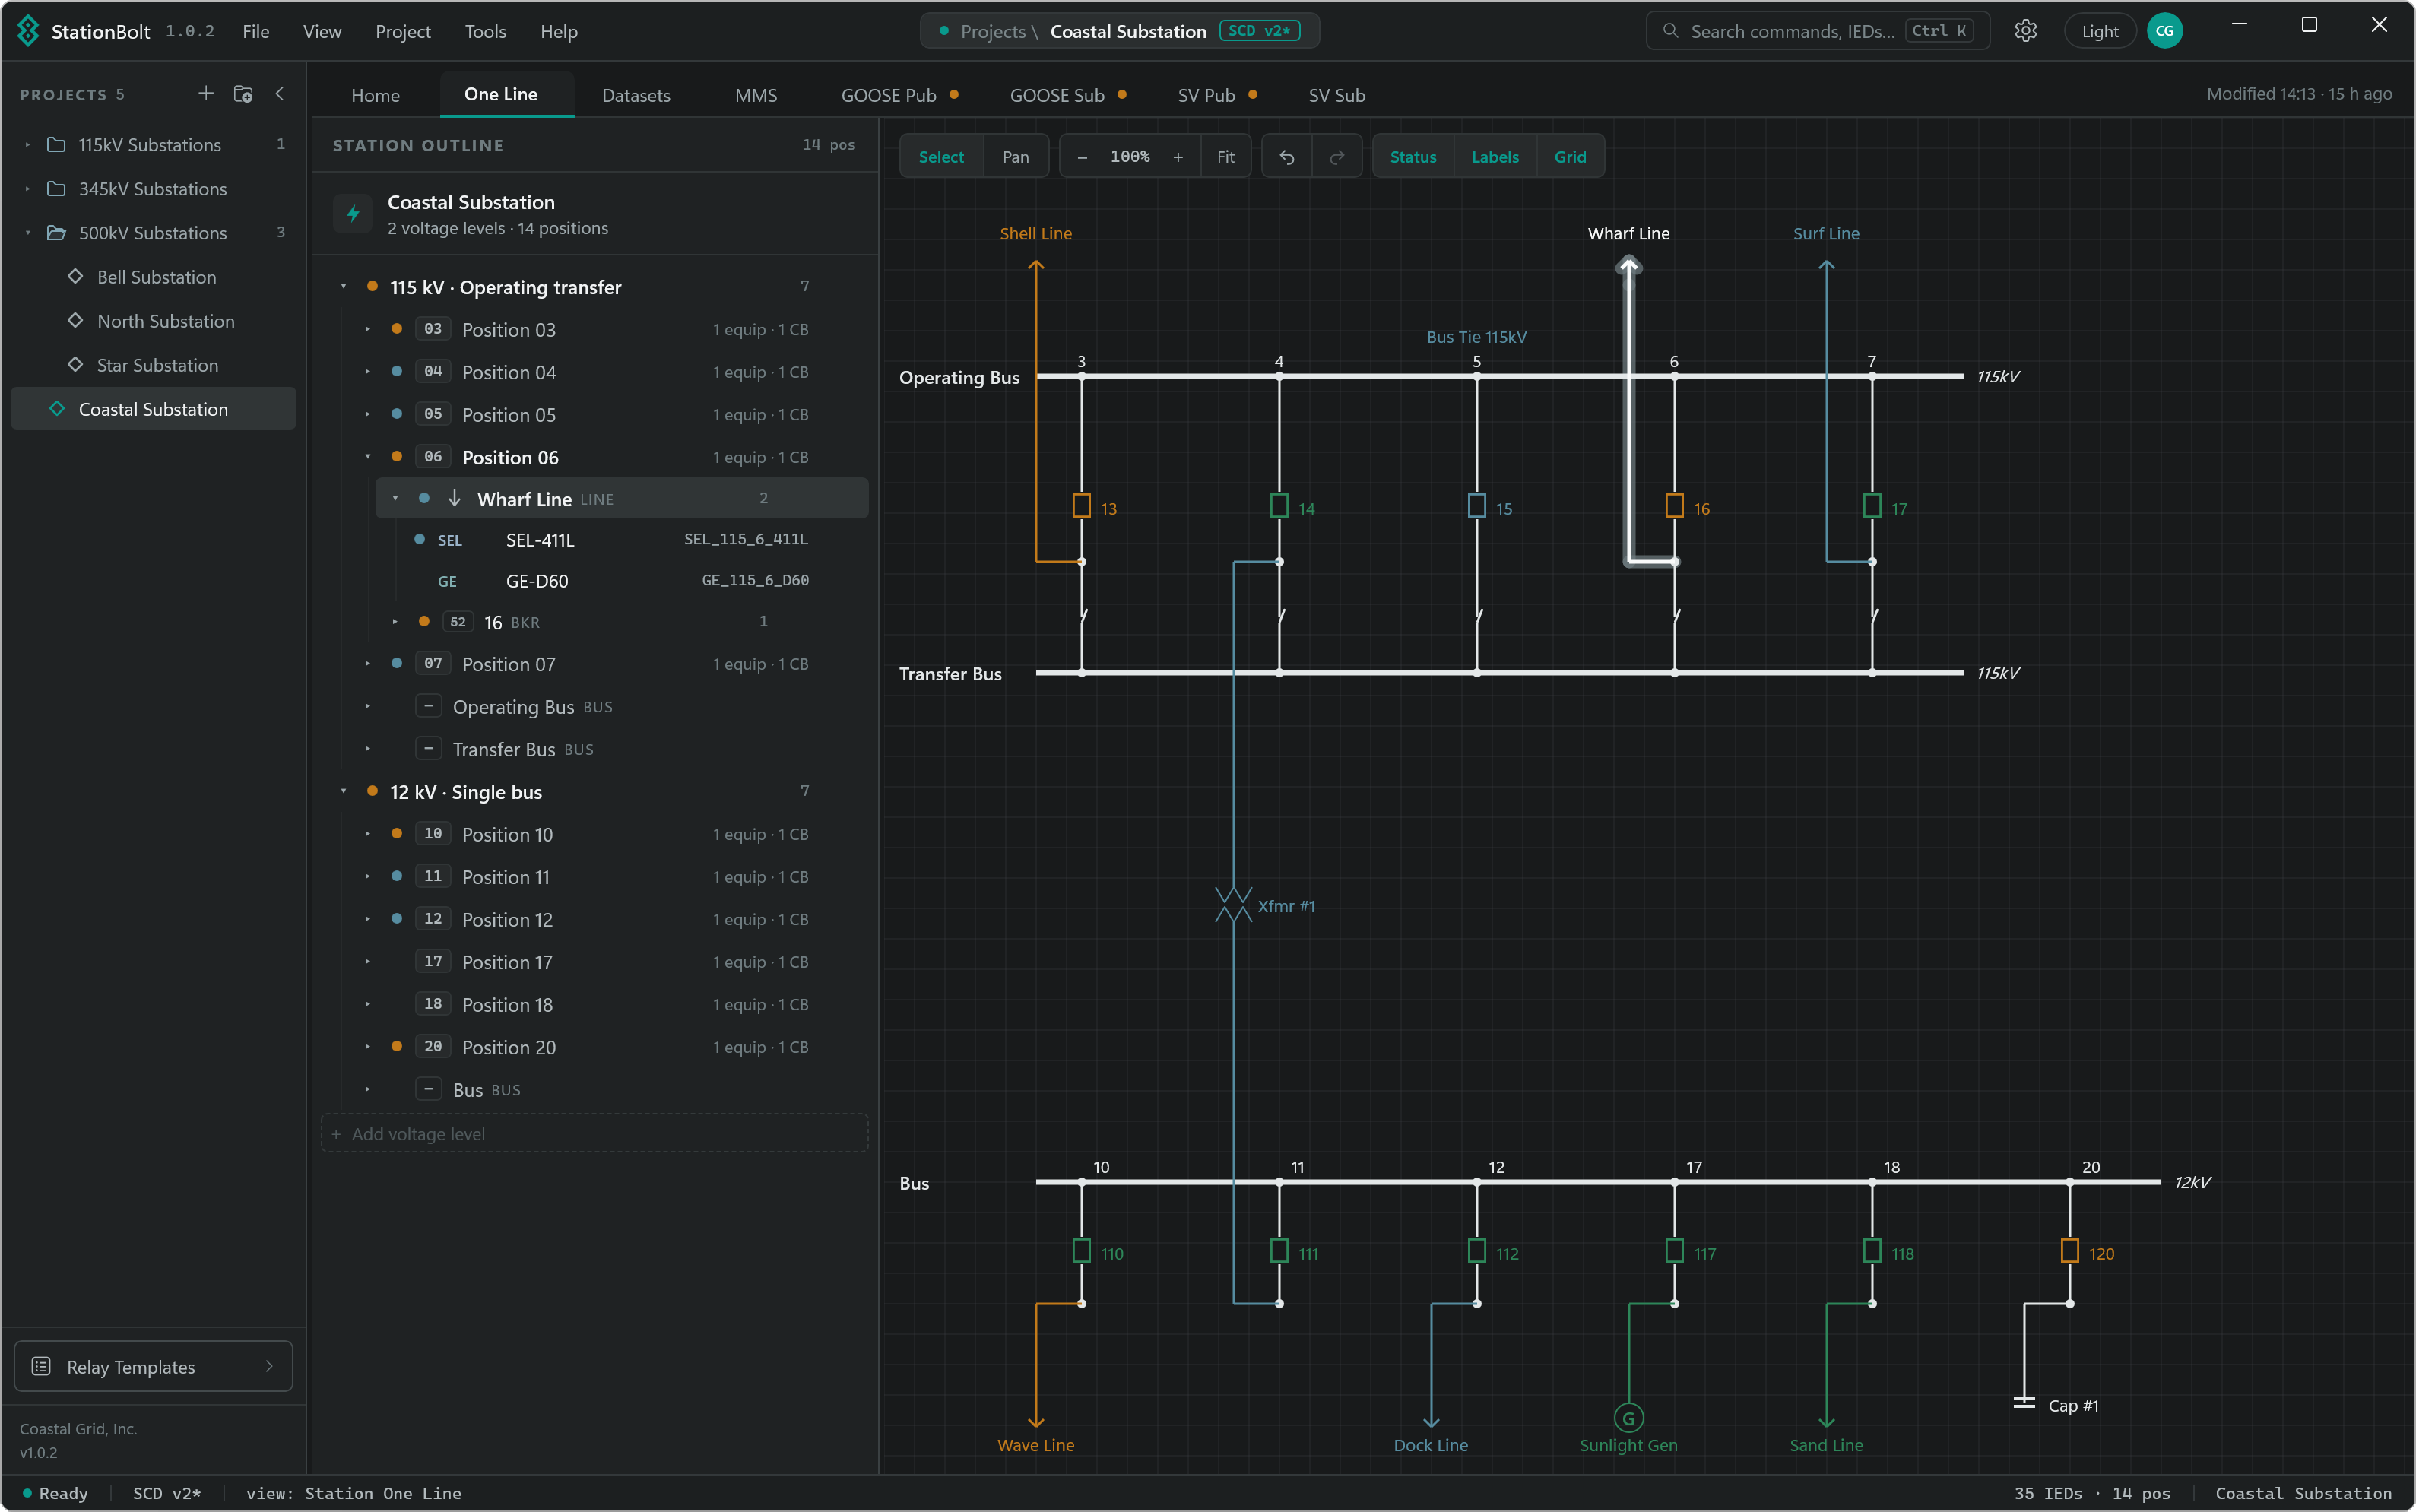The image size is (2416, 1512).
Task: Activate the Pan tool mode
Action: point(1016,157)
